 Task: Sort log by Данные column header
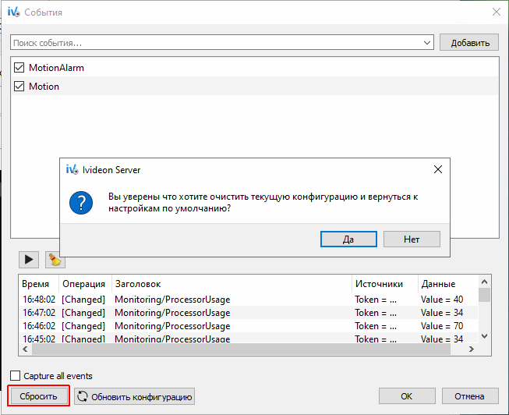click(448, 284)
